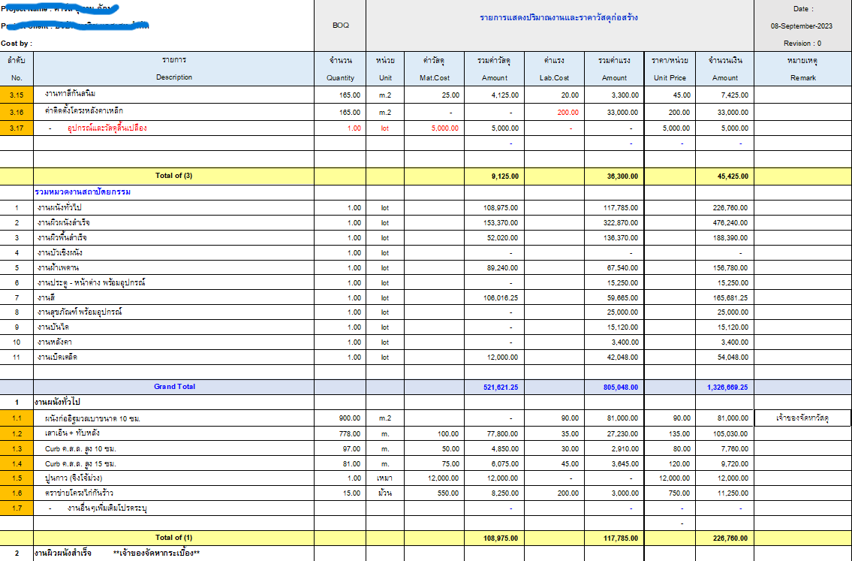Select the amount 7,425.00 in row 3.15
This screenshot has width=852, height=561.
tap(735, 95)
